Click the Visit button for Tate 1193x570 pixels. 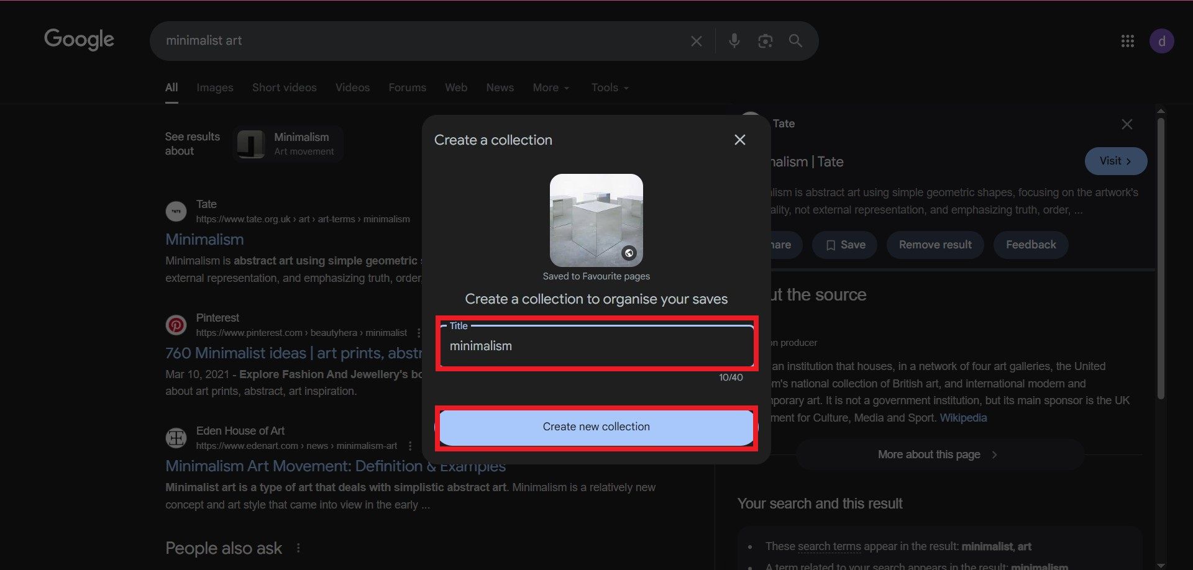click(1115, 161)
